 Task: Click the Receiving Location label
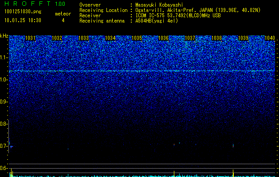(103, 10)
